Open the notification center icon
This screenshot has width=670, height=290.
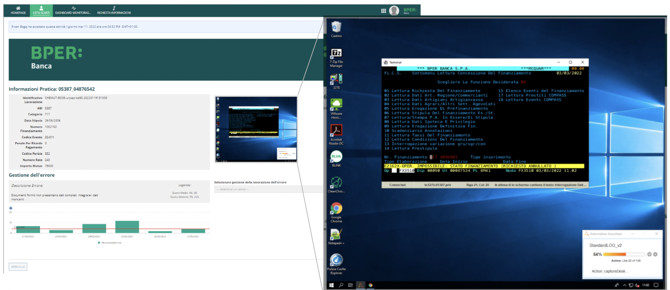(656, 285)
